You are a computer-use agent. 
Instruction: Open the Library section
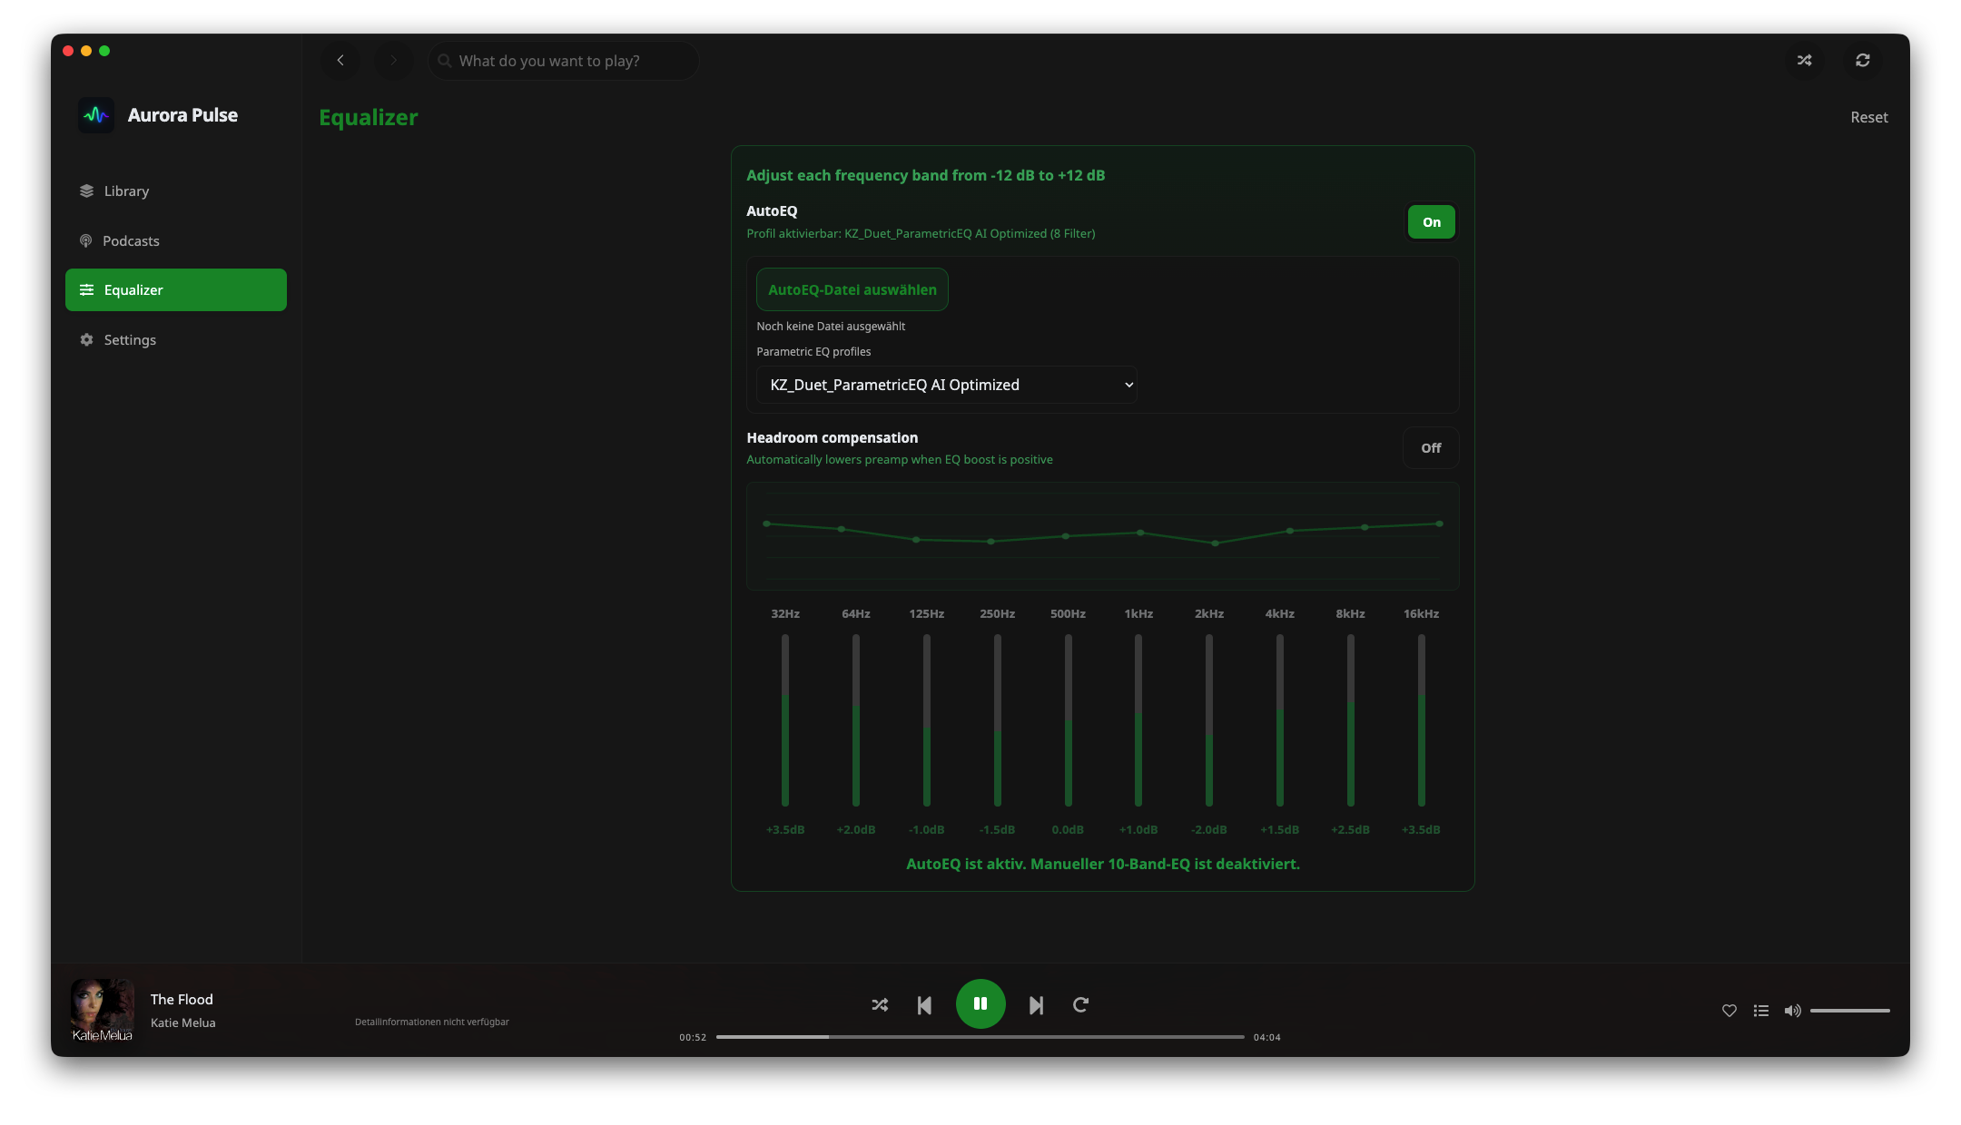pos(176,191)
